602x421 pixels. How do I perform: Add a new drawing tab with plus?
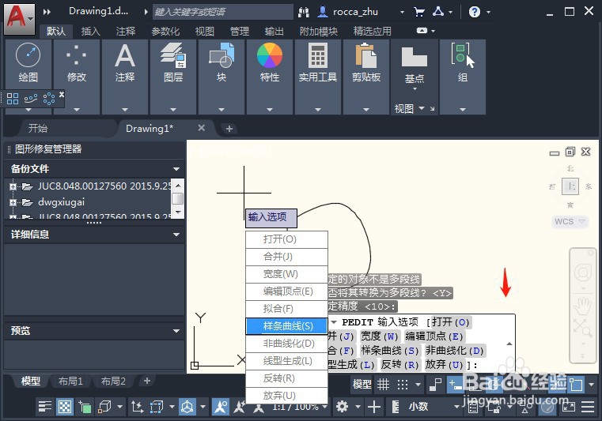tap(229, 129)
